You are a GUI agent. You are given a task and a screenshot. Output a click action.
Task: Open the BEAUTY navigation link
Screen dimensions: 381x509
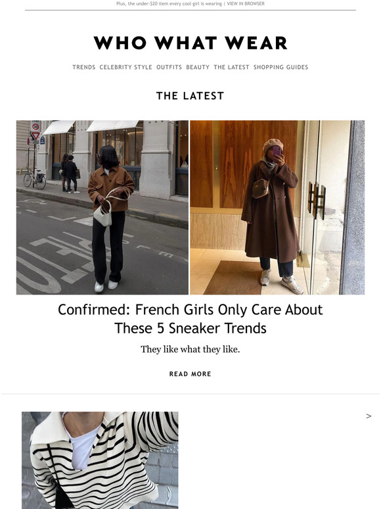(x=198, y=67)
